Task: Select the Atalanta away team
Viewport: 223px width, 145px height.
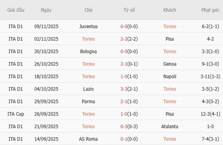Action: (x=169, y=126)
